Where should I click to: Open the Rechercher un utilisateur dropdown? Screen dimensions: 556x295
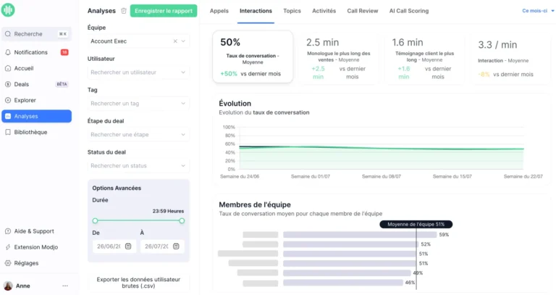(138, 72)
